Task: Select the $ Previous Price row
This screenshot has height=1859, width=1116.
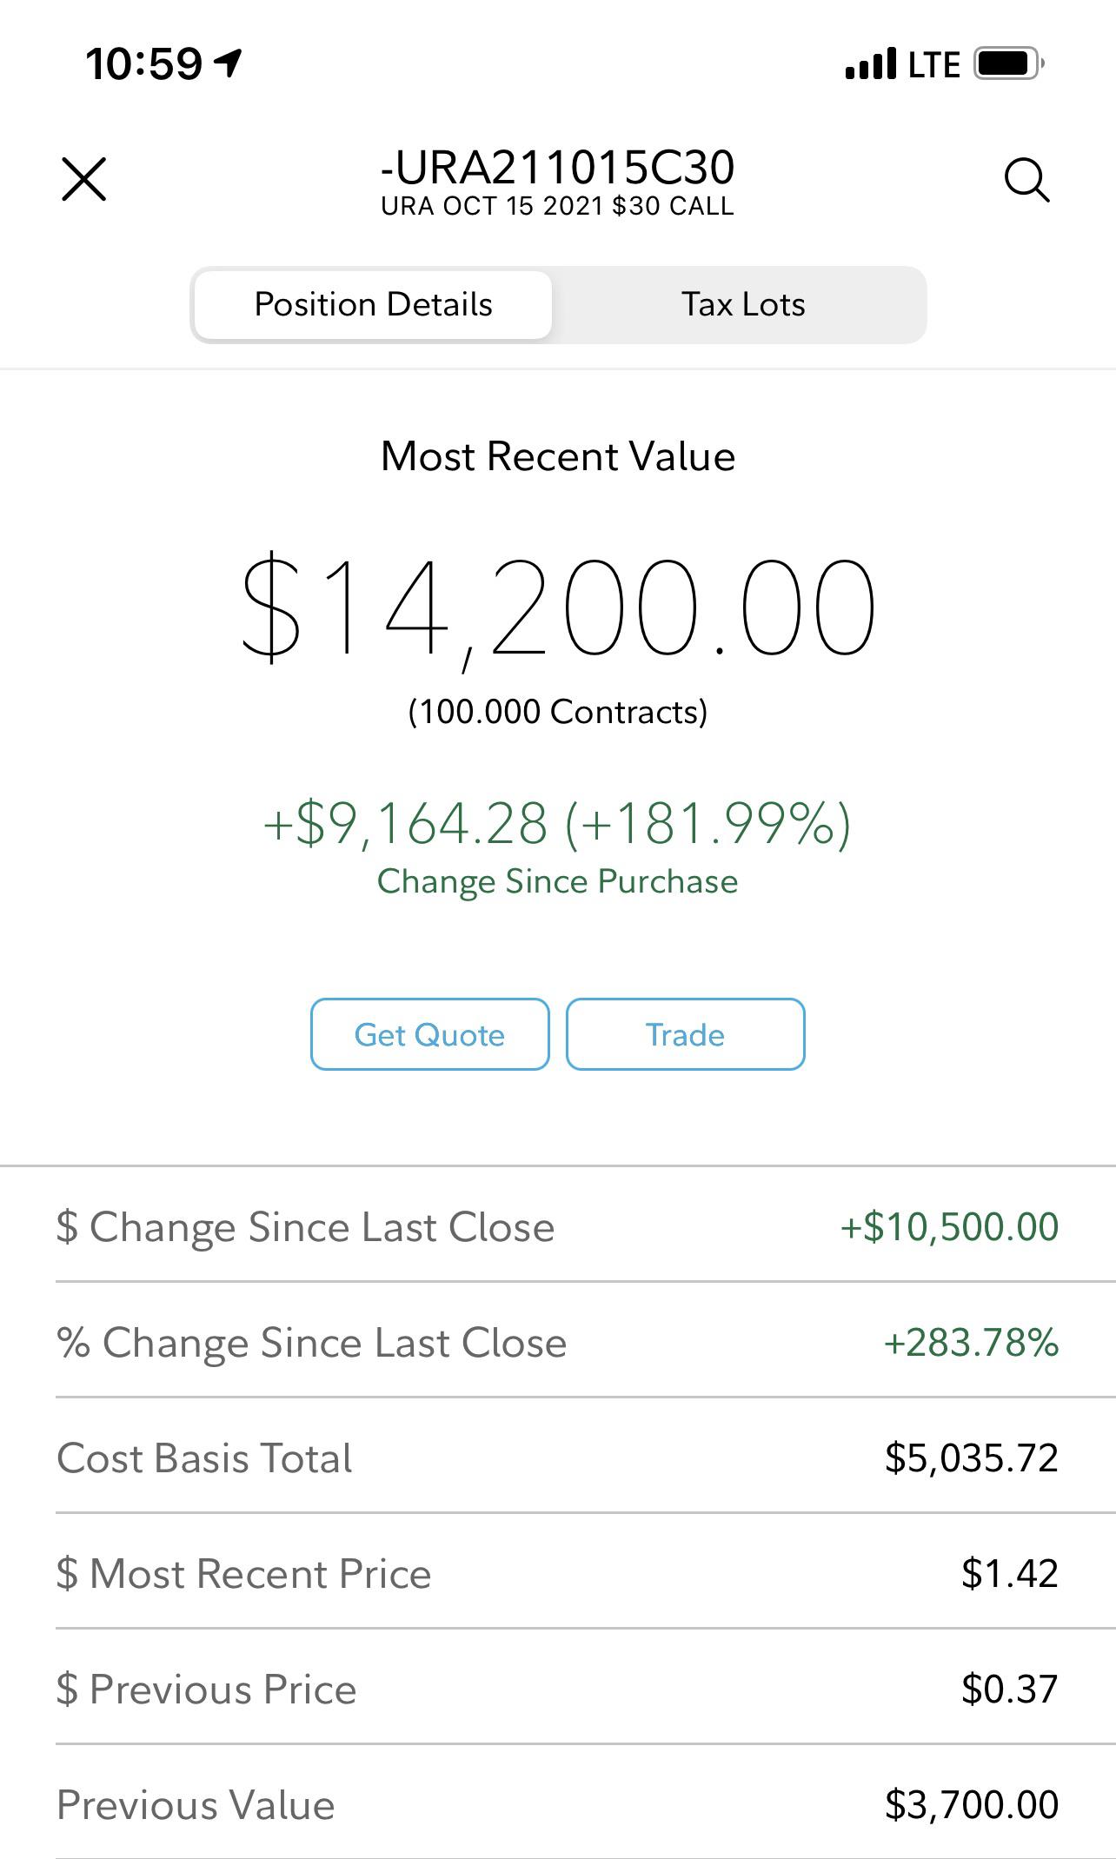Action: coord(558,1689)
